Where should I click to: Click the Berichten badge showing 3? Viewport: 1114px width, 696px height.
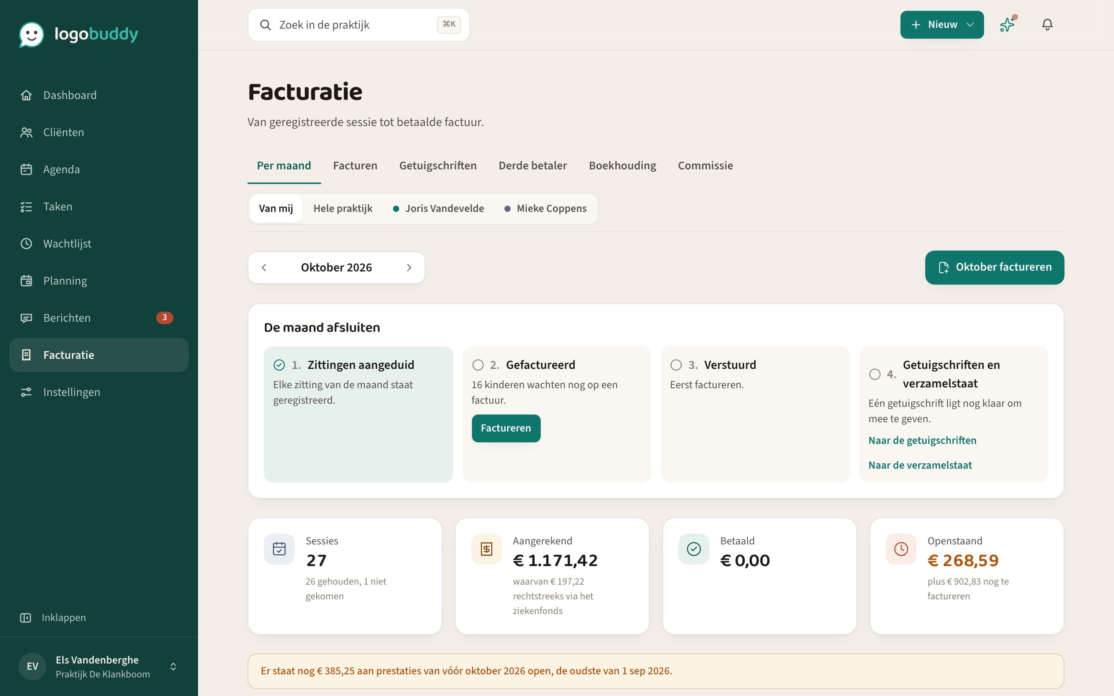(x=164, y=317)
